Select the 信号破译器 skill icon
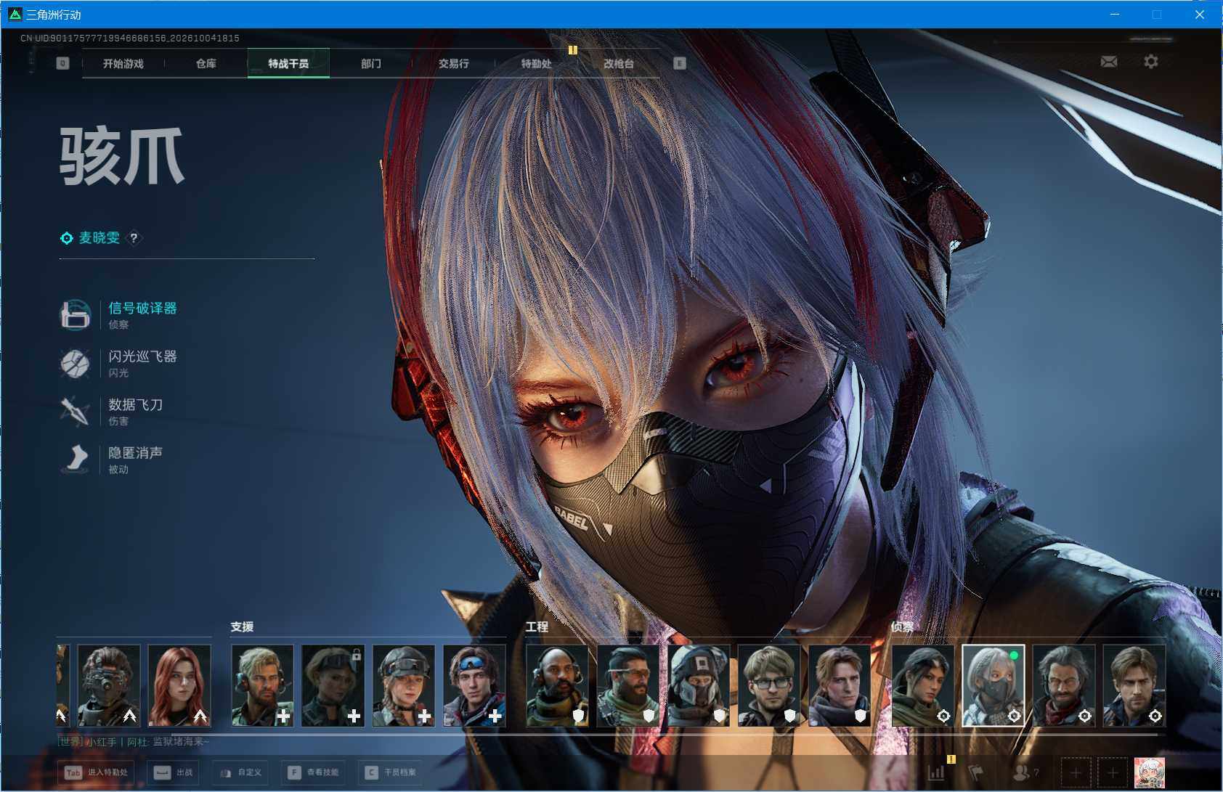This screenshot has width=1223, height=792. coord(75,315)
